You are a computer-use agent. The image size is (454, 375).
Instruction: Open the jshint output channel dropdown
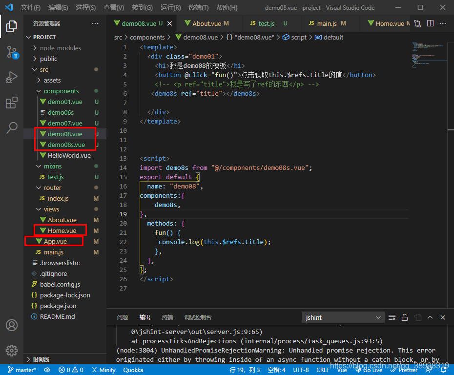[x=343, y=318]
